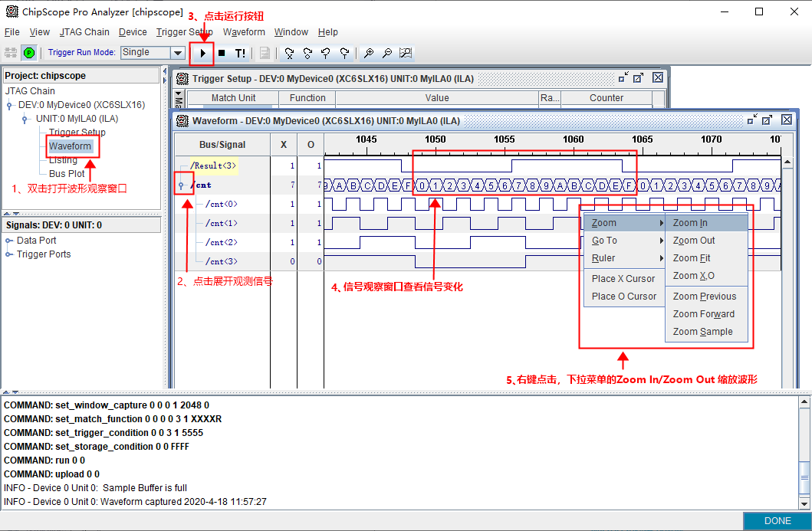The width and height of the screenshot is (812, 531).
Task: Select Bus Plot in project tree
Action: 67,174
